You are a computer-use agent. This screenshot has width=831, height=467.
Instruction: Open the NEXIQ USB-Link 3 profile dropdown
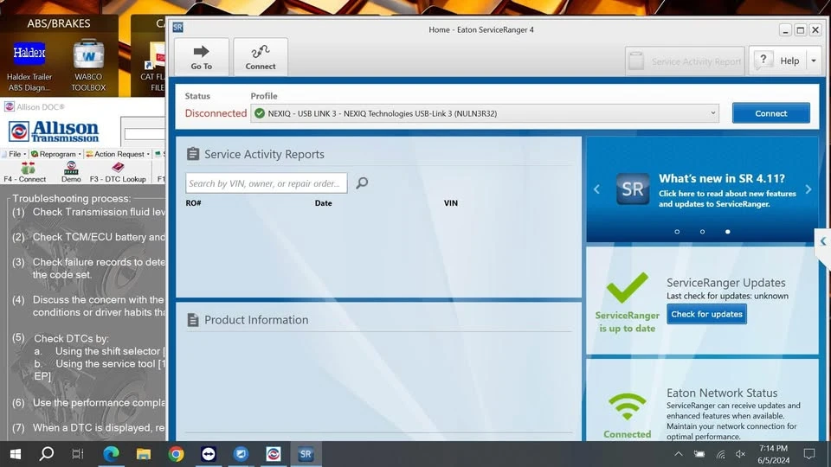[x=485, y=113]
